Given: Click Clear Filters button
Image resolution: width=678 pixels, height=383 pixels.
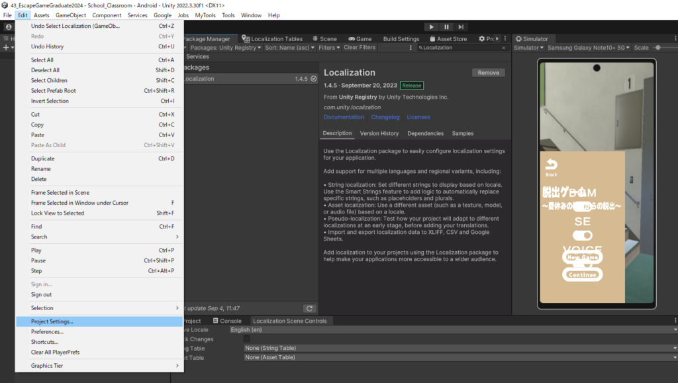Looking at the screenshot, I should coord(360,48).
